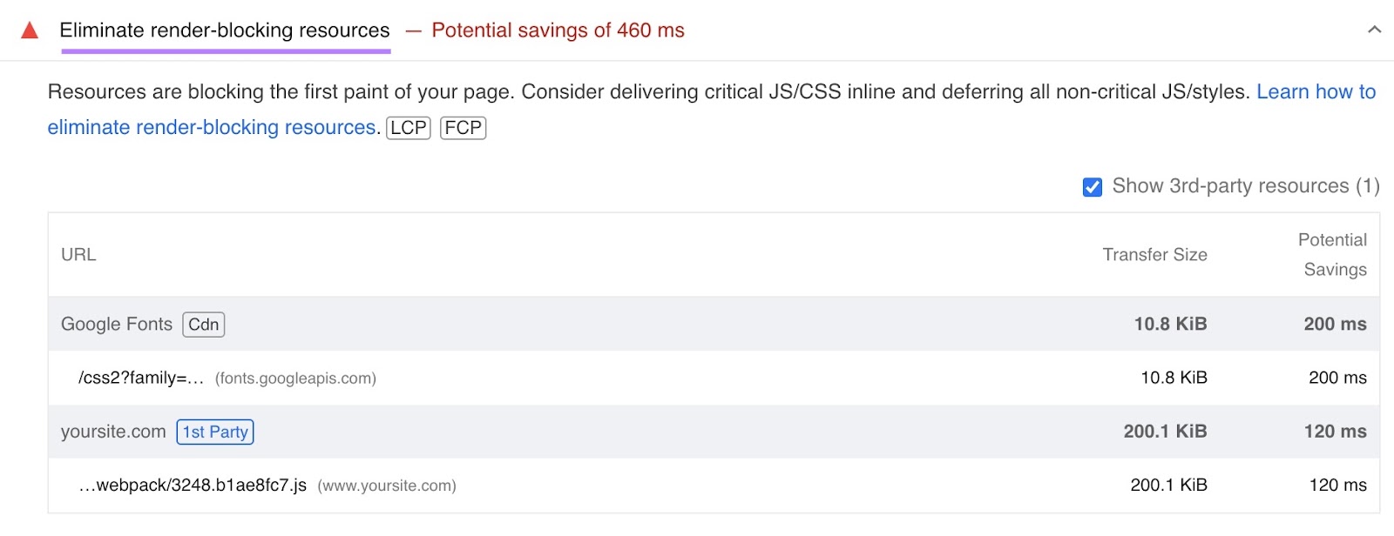Image resolution: width=1394 pixels, height=536 pixels.
Task: Click the Eliminate render-blocking resources heading
Action: tap(224, 30)
